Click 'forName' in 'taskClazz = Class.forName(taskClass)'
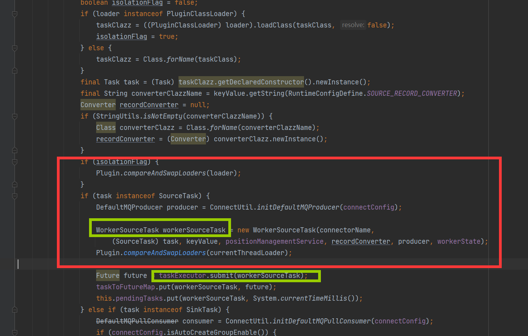 click(180, 59)
